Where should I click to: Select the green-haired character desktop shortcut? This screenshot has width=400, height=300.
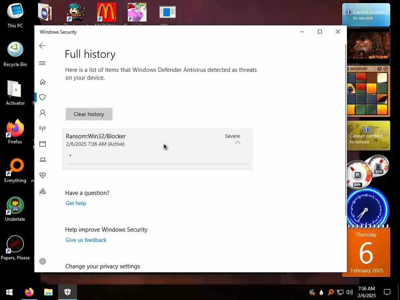pyautogui.click(x=76, y=12)
